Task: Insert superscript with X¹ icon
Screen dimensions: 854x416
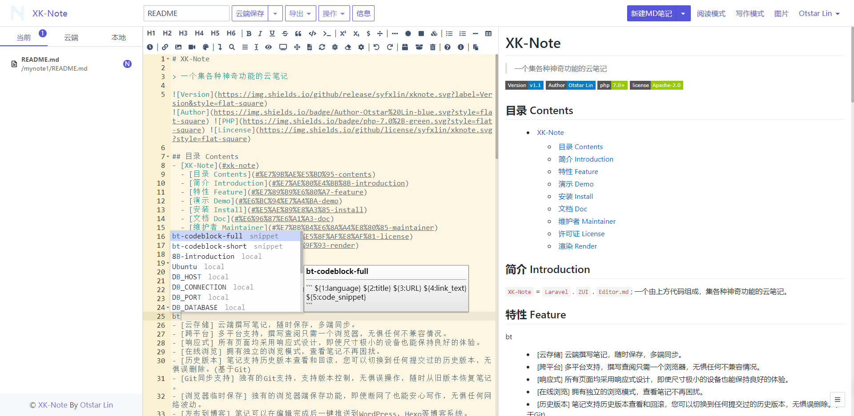Action: tap(343, 33)
